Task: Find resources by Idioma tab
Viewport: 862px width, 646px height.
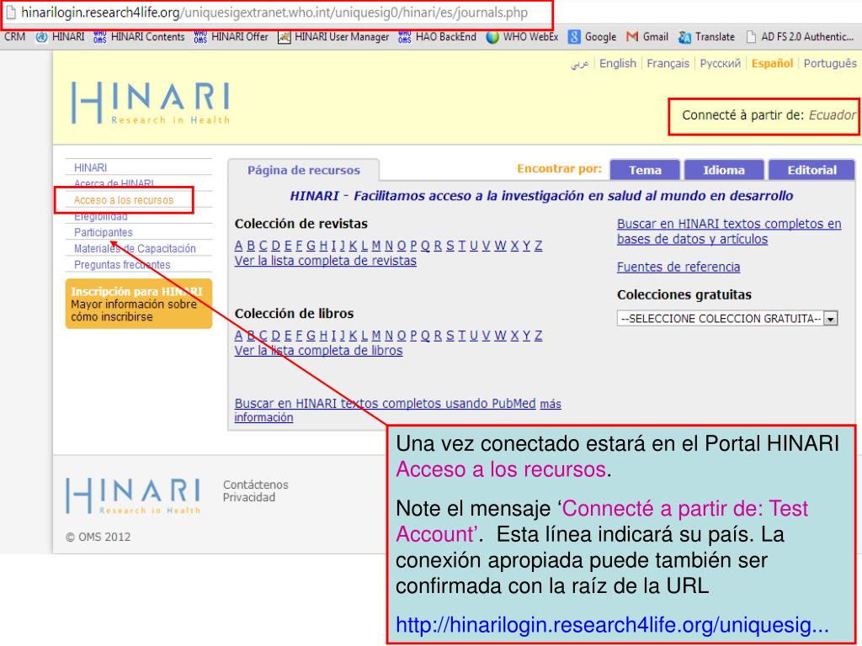Action: click(724, 170)
